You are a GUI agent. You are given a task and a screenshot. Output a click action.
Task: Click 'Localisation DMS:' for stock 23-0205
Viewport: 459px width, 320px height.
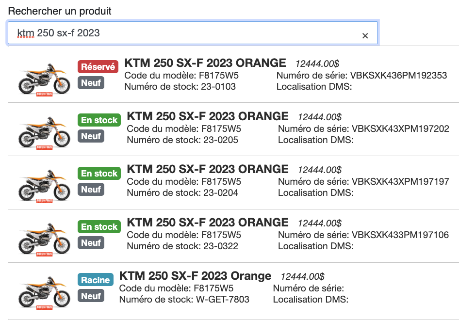click(x=316, y=140)
